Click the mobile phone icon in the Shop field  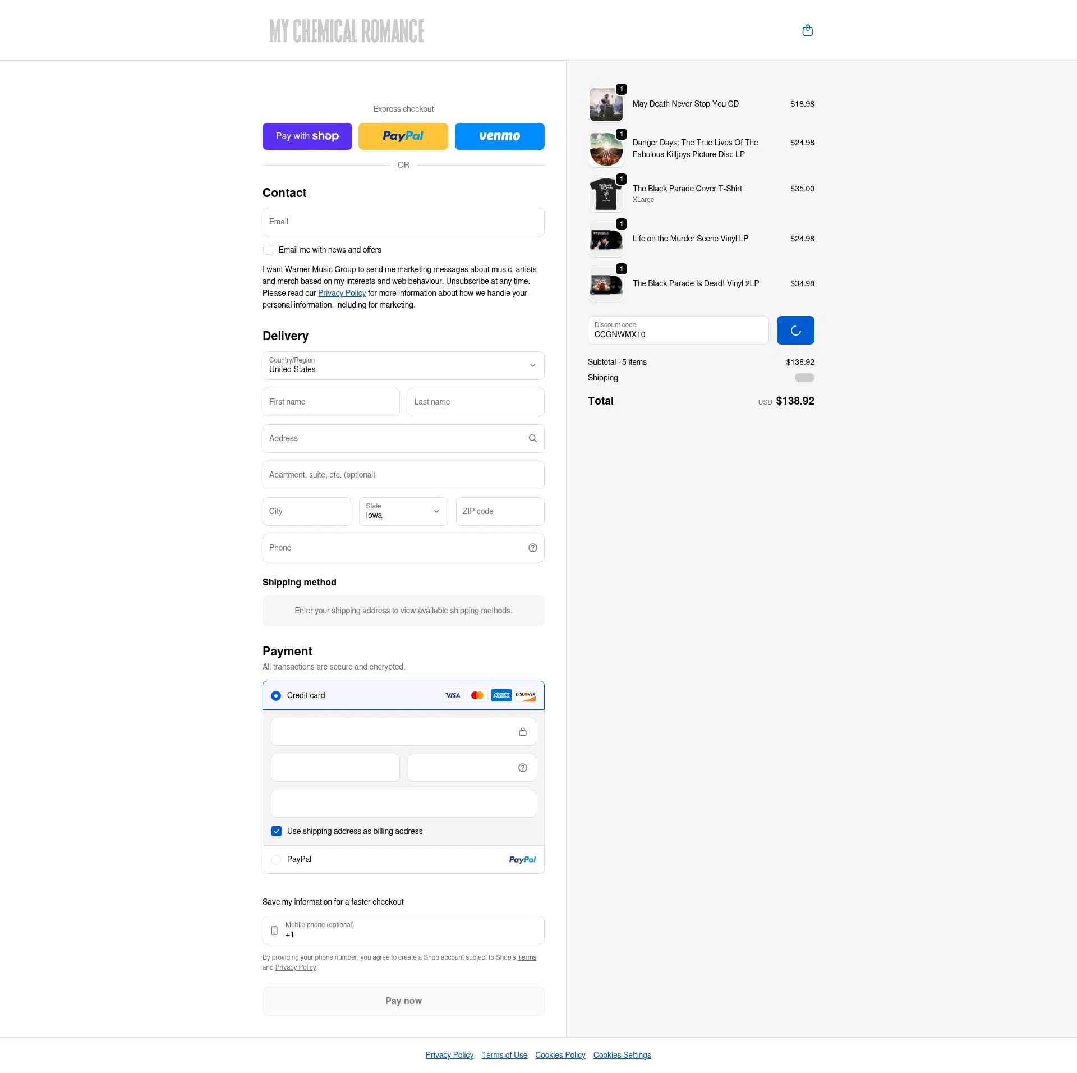click(274, 930)
